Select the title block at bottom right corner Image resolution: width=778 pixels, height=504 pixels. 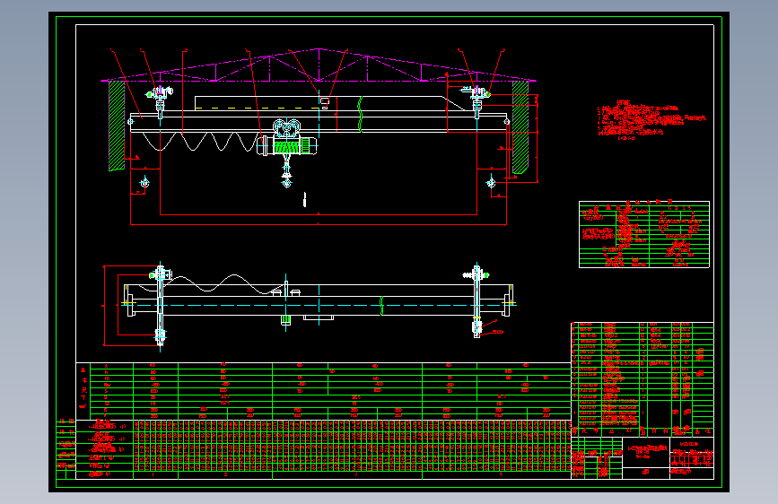[x=643, y=458]
